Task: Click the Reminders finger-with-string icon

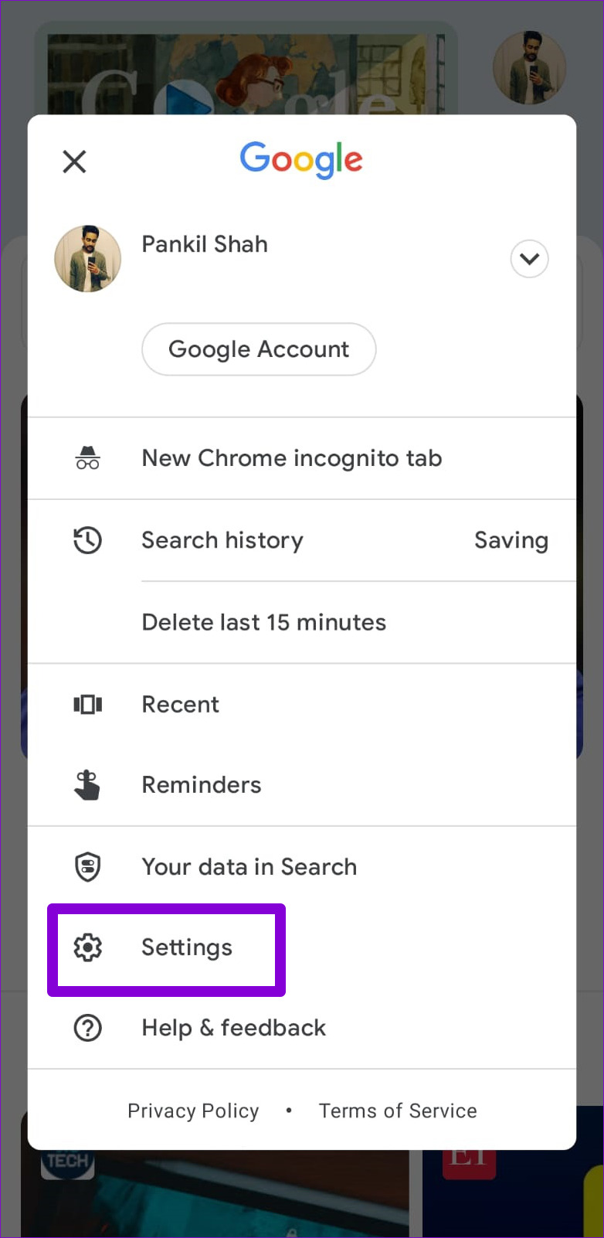Action: [87, 785]
